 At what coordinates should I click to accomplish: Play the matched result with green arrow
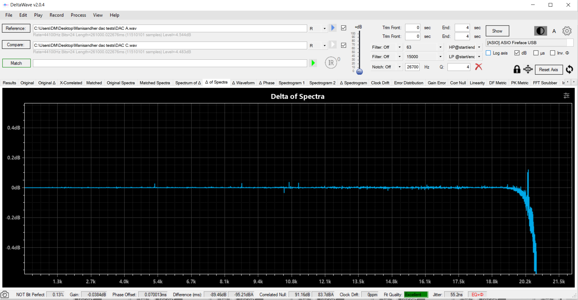[x=313, y=63]
